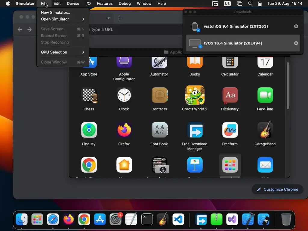Open Control Center in menu bar
This screenshot has width=308, height=231.
[x=260, y=4]
